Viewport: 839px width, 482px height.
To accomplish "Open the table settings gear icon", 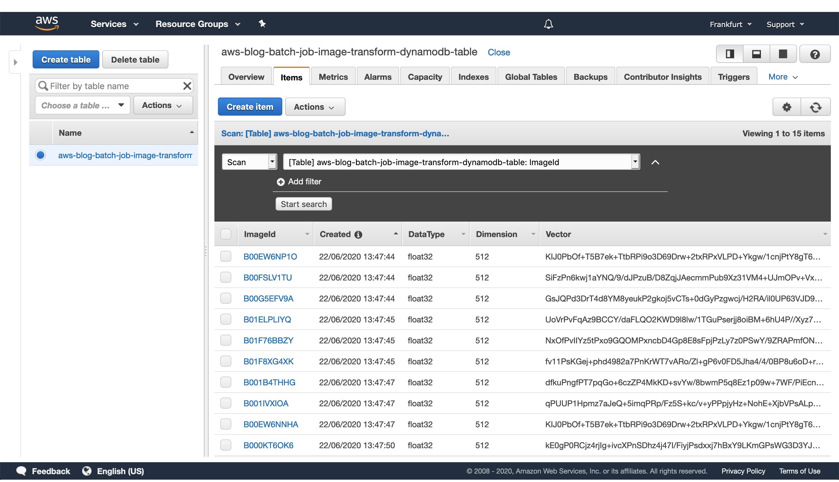I will pyautogui.click(x=787, y=107).
